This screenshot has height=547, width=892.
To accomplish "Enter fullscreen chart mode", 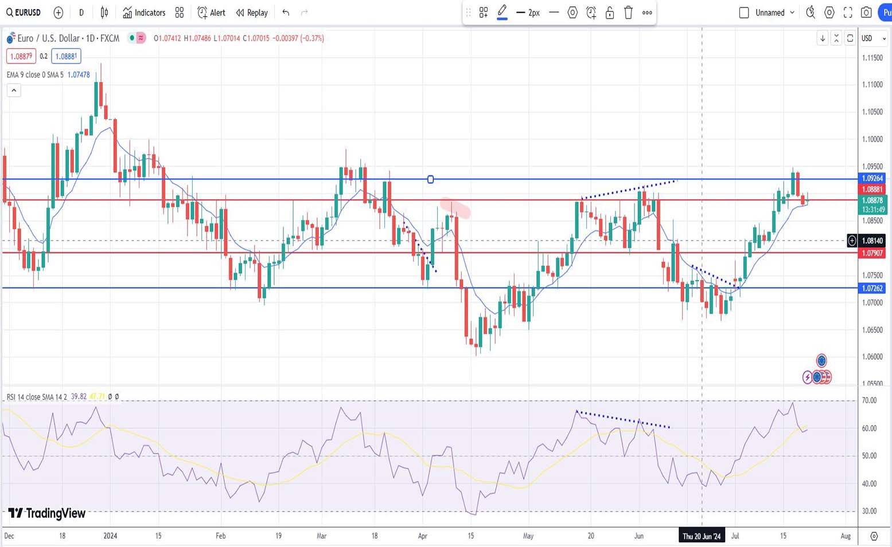I will pyautogui.click(x=848, y=13).
